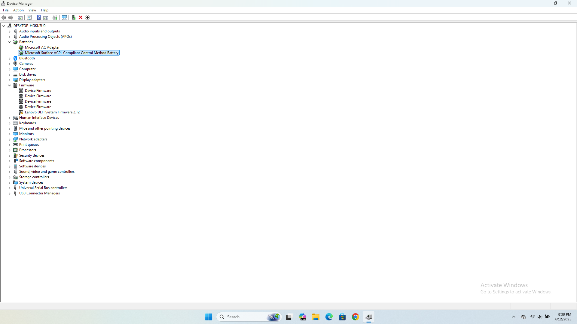
Task: Open the File menu
Action: [x=6, y=10]
